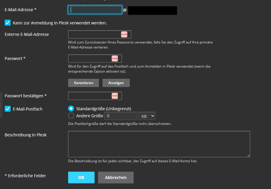This screenshot has height=189, width=271.
Task: Click inside the Beschreibung in Plesk textarea
Action: (159, 144)
